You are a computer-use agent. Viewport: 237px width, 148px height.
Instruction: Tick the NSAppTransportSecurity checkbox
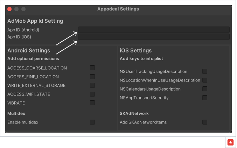(x=205, y=98)
